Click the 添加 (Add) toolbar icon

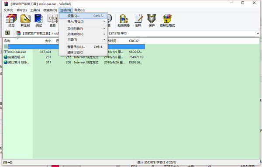(x=11, y=21)
